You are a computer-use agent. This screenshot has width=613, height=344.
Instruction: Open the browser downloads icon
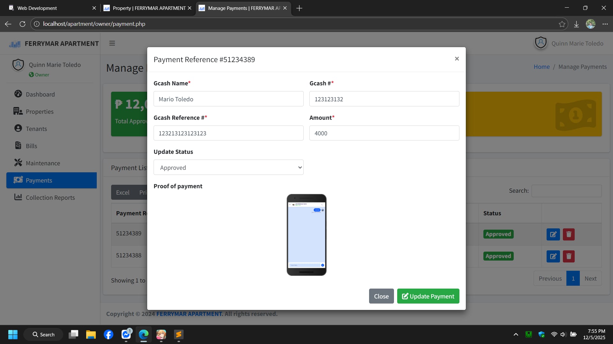coord(576,24)
